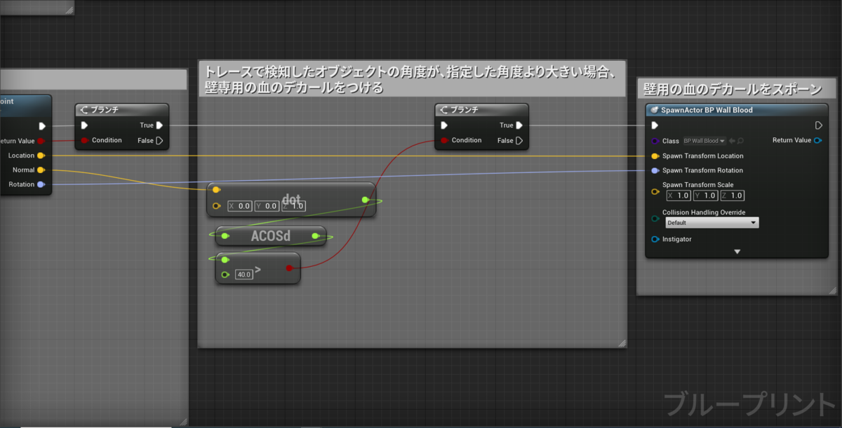Screen dimensions: 842x428
Task: Click the 40.0 value field in the comparison node
Action: (x=243, y=274)
